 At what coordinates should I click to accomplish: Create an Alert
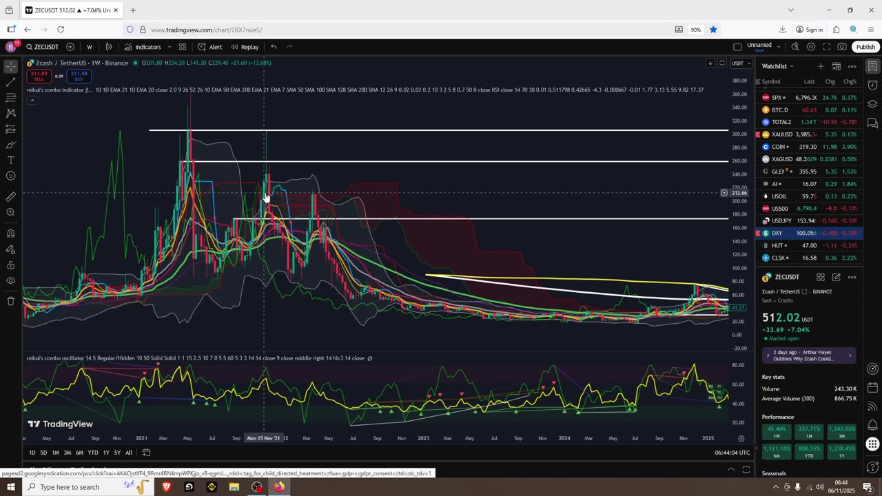click(x=209, y=47)
